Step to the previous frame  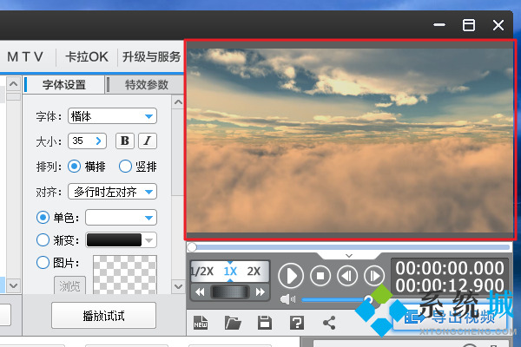point(347,276)
